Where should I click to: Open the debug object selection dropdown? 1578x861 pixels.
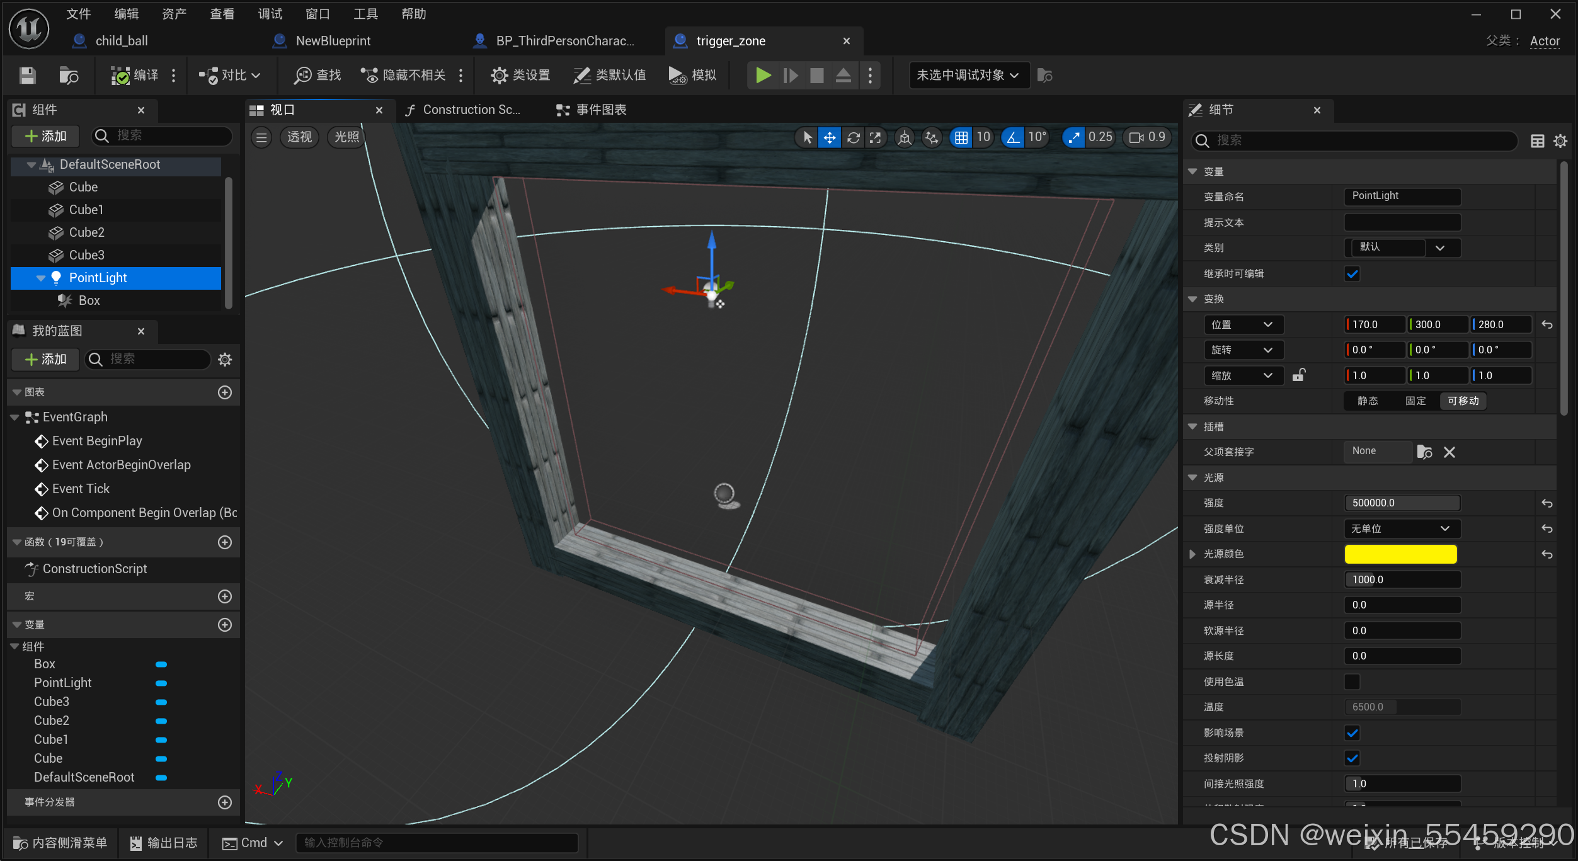[x=968, y=76]
